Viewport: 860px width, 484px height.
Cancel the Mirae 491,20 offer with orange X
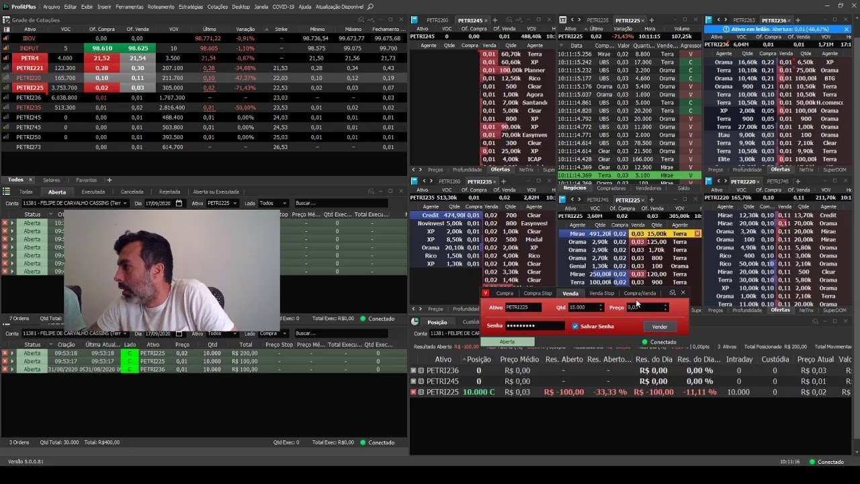point(697,233)
